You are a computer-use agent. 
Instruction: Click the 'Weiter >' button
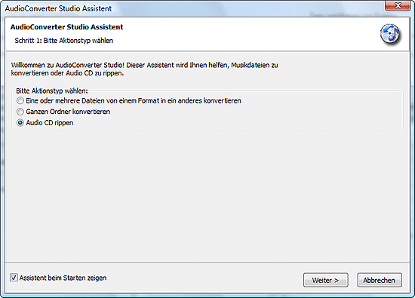[325, 280]
